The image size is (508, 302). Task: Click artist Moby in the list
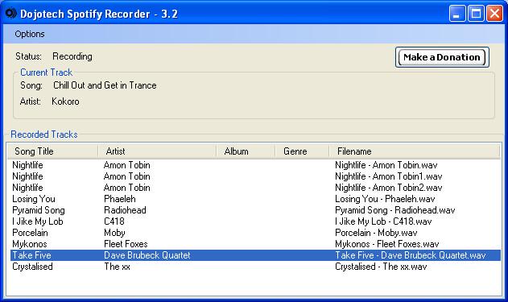[114, 233]
